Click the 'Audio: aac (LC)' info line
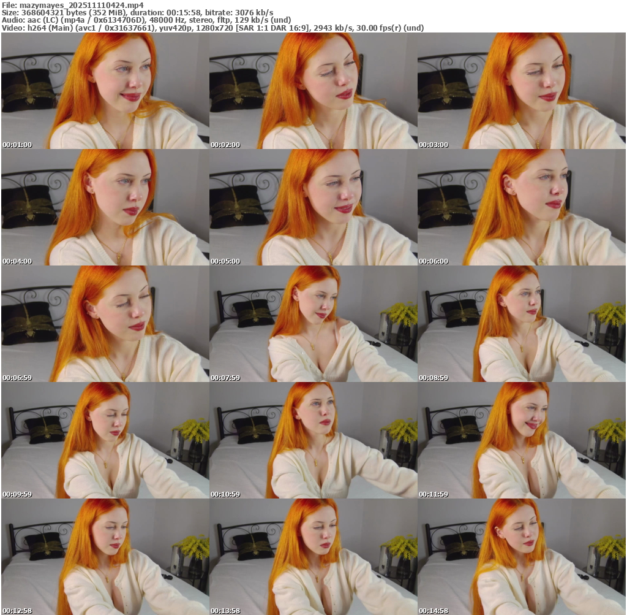This screenshot has width=627, height=615. (x=146, y=20)
